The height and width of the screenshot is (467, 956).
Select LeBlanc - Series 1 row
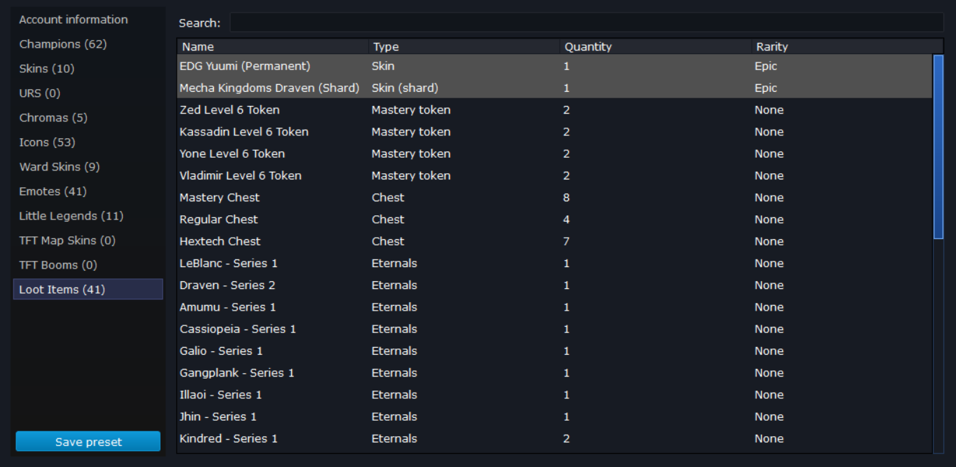(555, 263)
